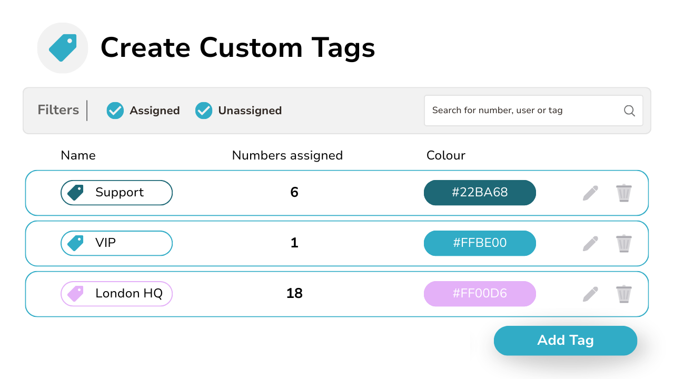Select the VIP tag pill
Image resolution: width=674 pixels, height=379 pixels.
click(x=116, y=243)
